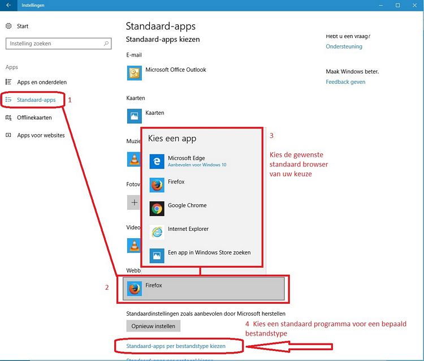This screenshot has width=424, height=361.
Task: Open Standaard-apps per bestandstype kiezen link
Action: coord(176,346)
